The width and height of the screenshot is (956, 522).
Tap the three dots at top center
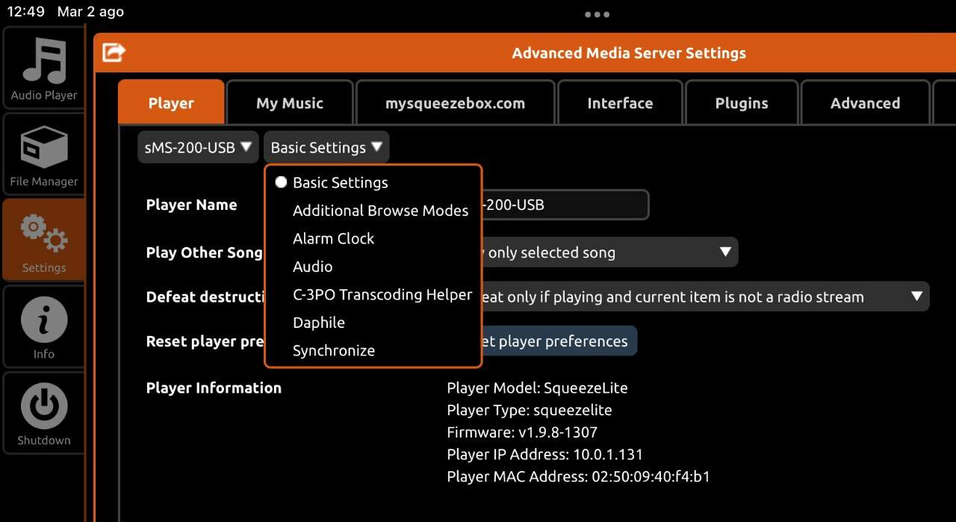click(x=597, y=14)
